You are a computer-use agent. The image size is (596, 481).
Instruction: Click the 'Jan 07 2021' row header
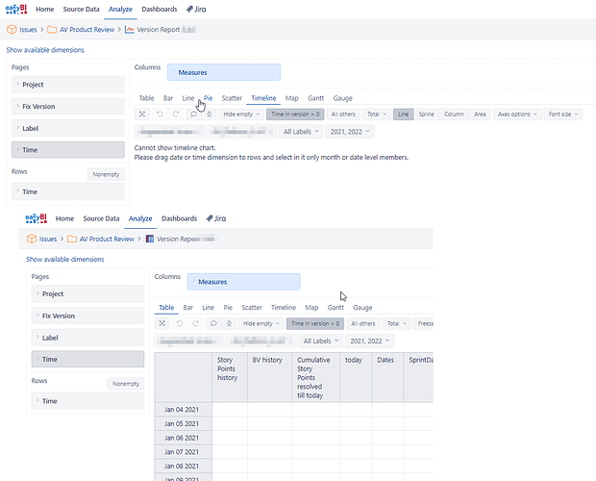(184, 452)
